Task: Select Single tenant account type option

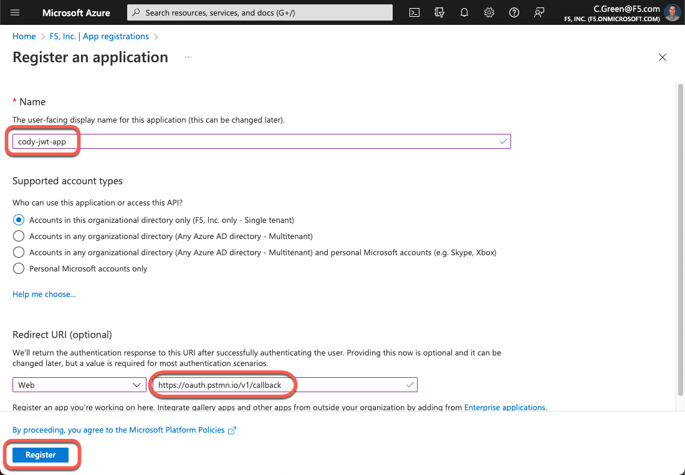Action: click(18, 219)
